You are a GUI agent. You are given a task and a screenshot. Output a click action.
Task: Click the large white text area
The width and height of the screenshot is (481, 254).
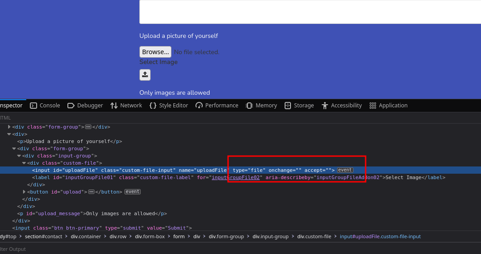click(310, 12)
